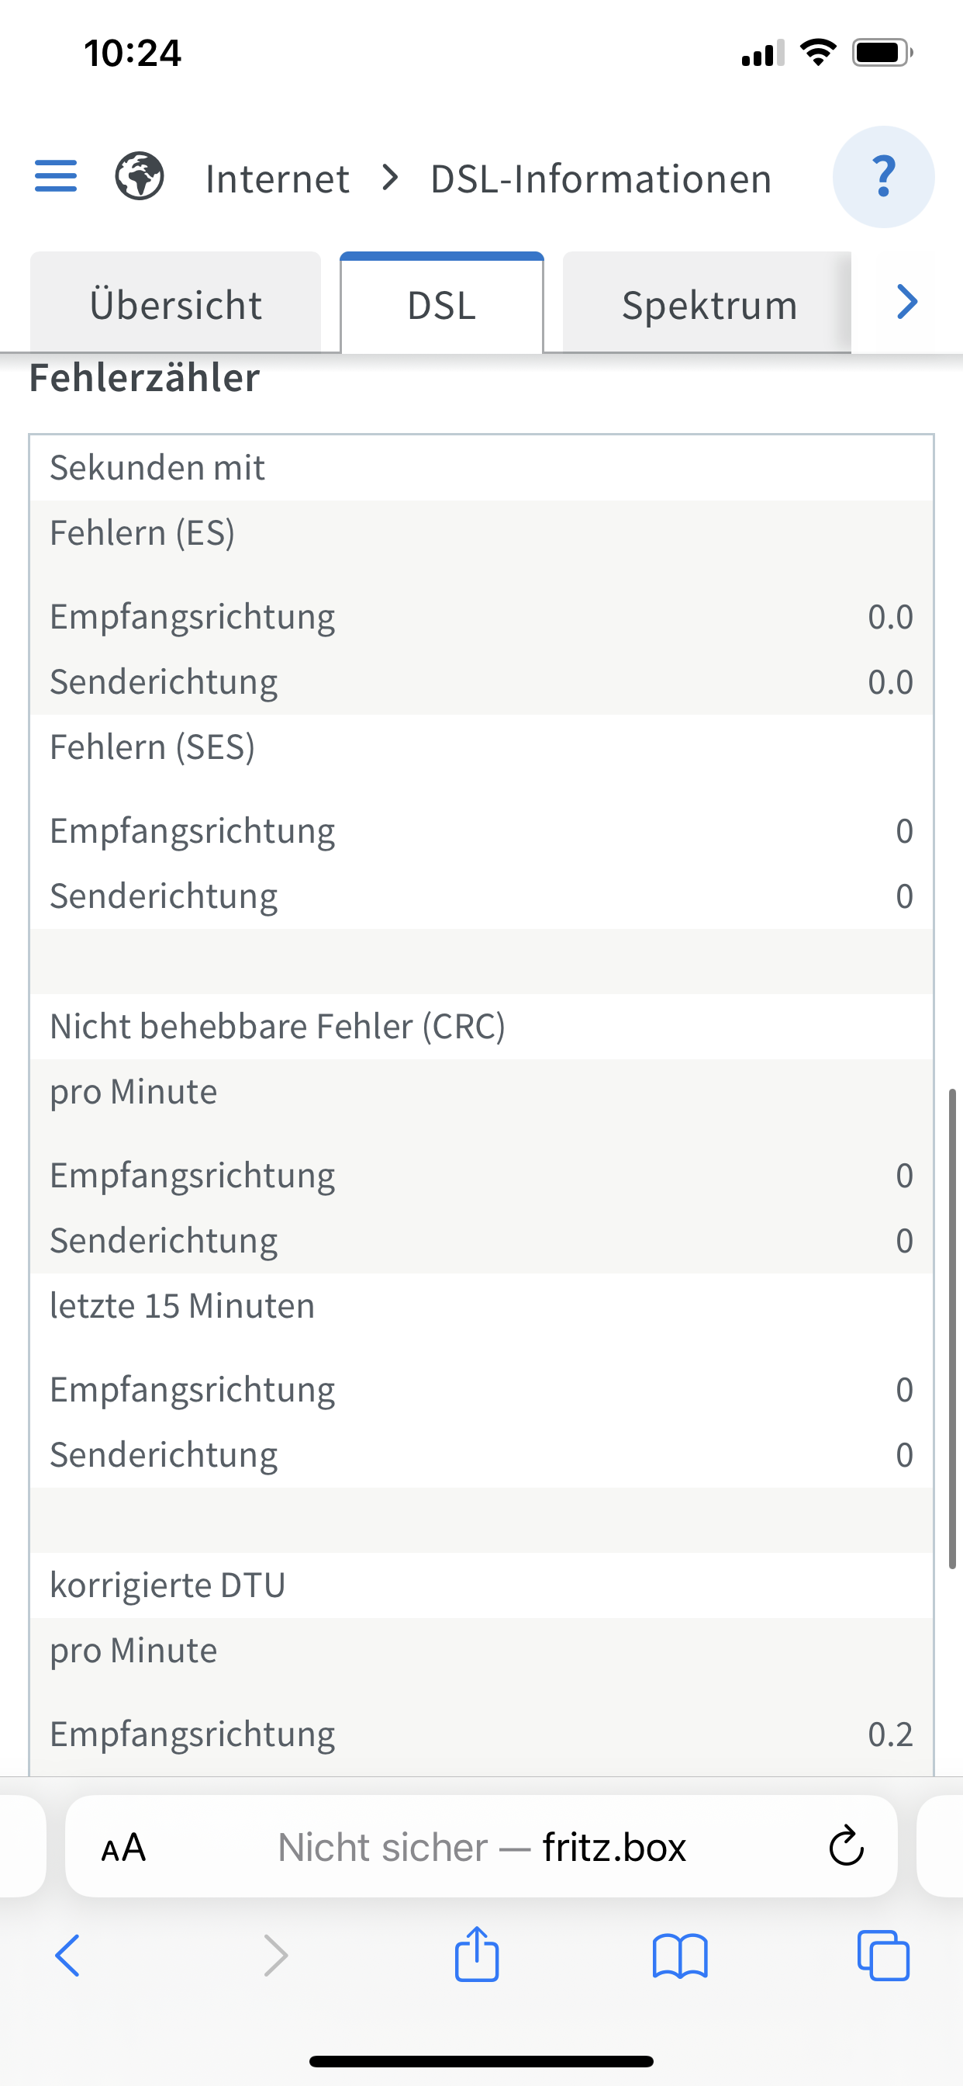Tap the Internet breadcrumb link
This screenshot has height=2086, width=963.
277,178
